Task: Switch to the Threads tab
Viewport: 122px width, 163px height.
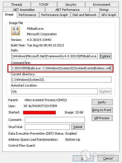Action: click(17, 5)
